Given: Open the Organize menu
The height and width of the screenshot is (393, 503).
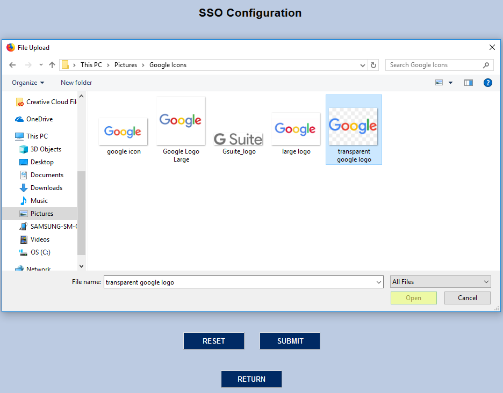Looking at the screenshot, I should click(27, 82).
